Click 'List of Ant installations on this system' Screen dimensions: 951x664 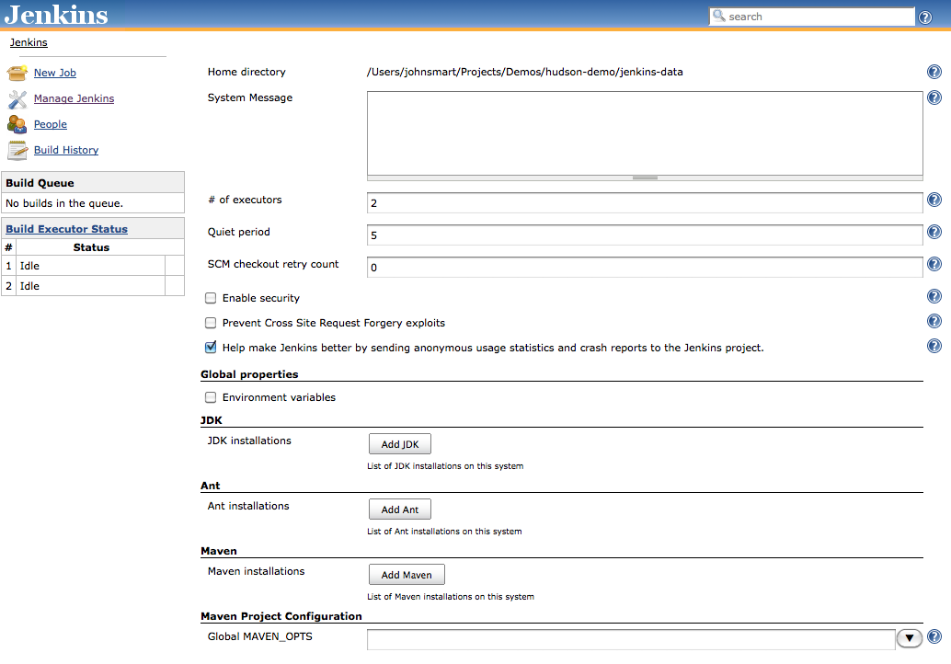pos(444,532)
